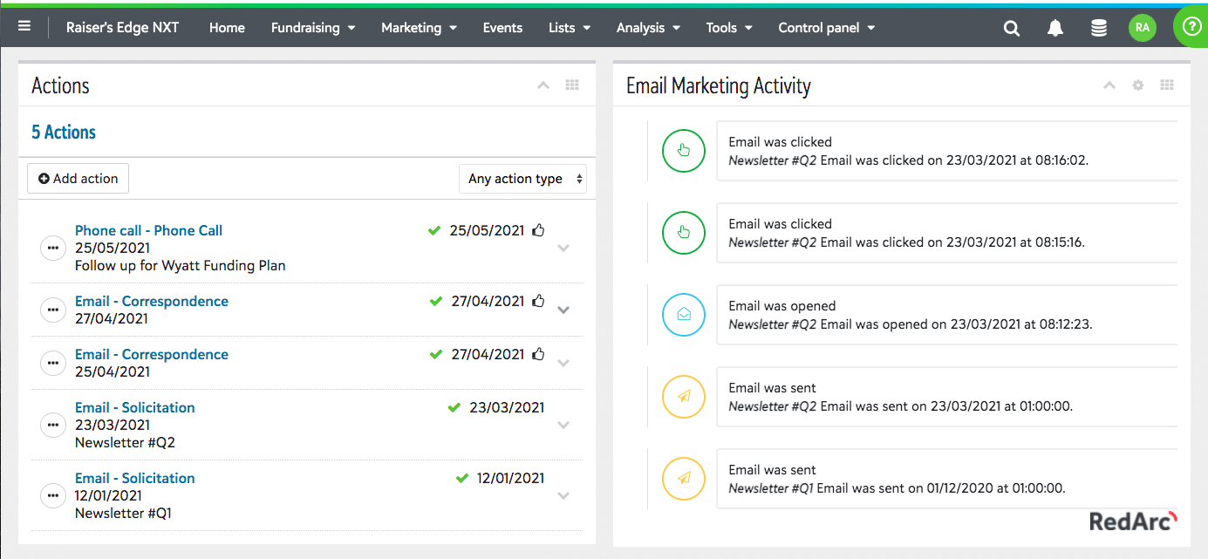Open the notifications bell
1208x559 pixels.
click(x=1055, y=28)
